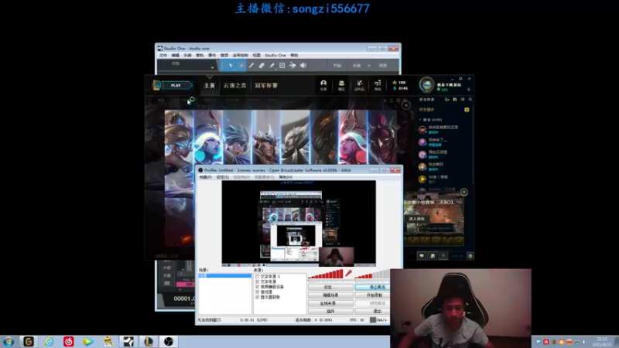This screenshot has height=348, width=619.
Task: Mute the microphone icon in OBS
Action: pos(349,274)
